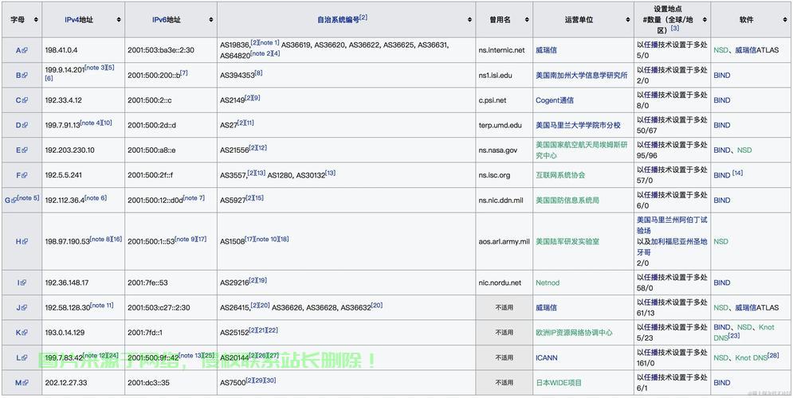
Task: Select IPv4 address 202.12.27.33
Action: point(65,383)
